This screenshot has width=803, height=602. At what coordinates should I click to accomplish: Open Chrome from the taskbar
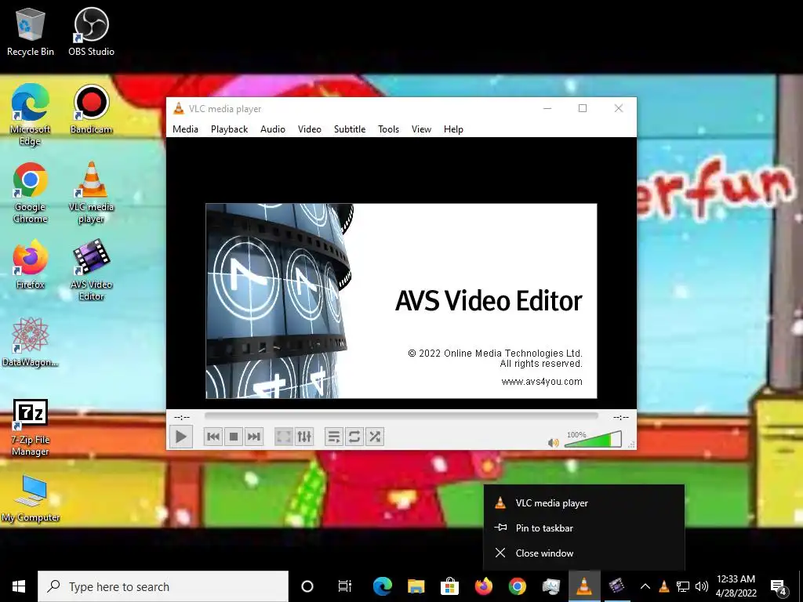pos(518,586)
